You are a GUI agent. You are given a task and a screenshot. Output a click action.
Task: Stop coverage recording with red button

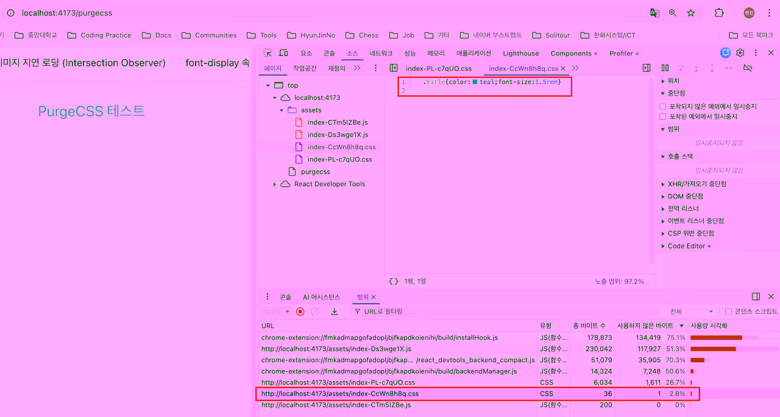[300, 312]
